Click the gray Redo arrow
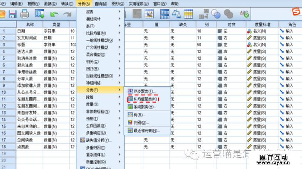 point(67,14)
